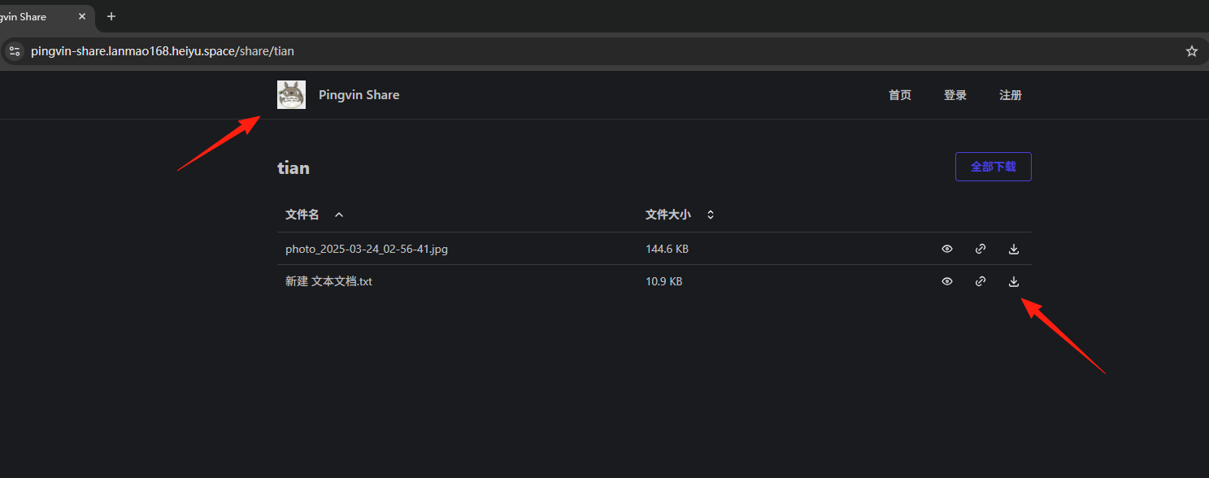Close the Pingvin Share browser tab

coord(82,16)
